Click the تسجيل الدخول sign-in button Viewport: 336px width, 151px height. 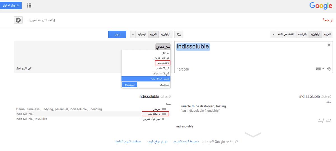tap(11, 5)
